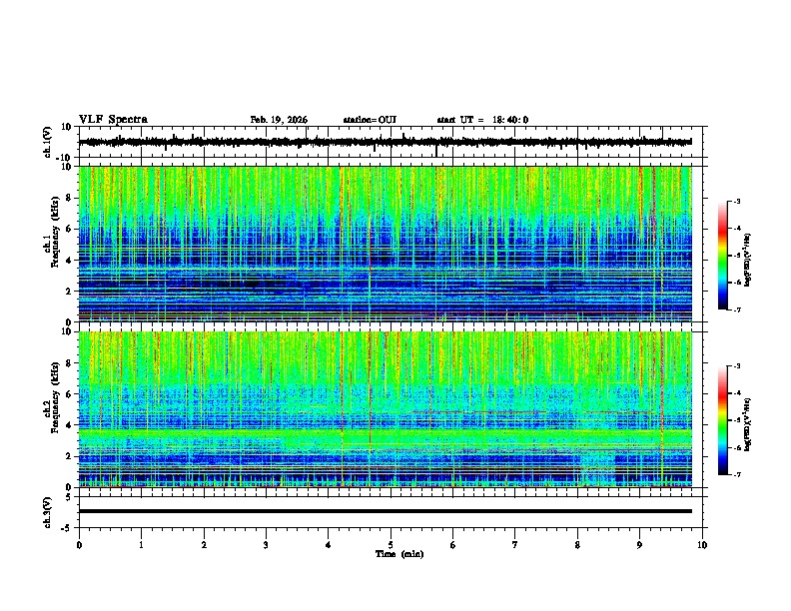Click the "ch.3(V)" axis label
This screenshot has height=611, width=791.
[48, 512]
